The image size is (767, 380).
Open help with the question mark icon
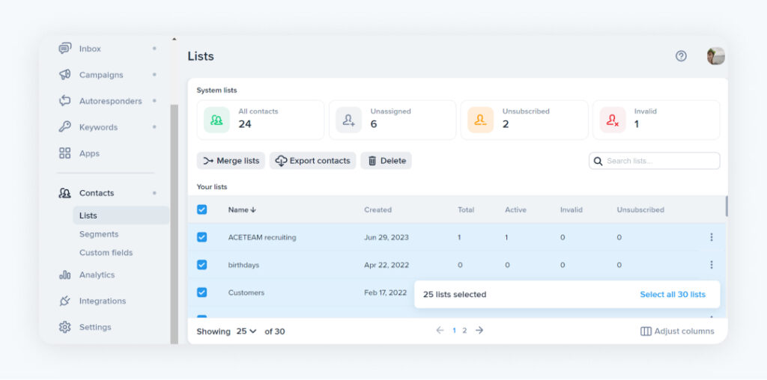coord(681,56)
